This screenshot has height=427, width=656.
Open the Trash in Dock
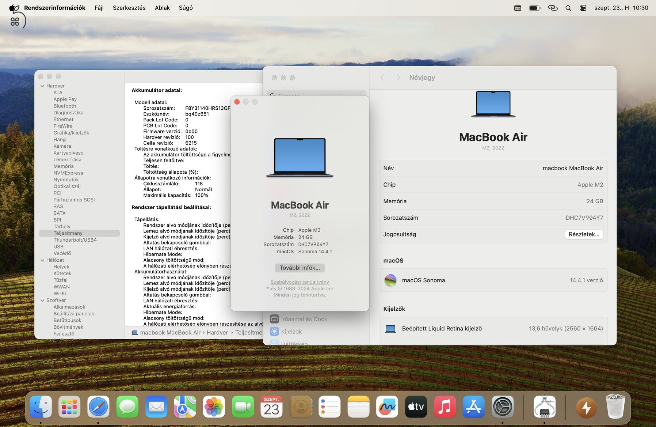pos(615,406)
